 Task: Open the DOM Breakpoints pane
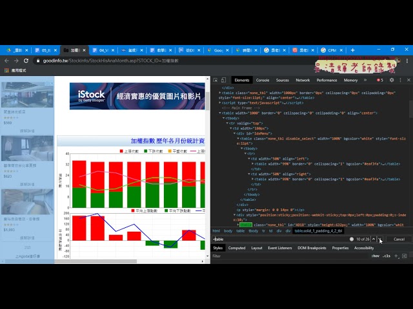tap(312, 248)
